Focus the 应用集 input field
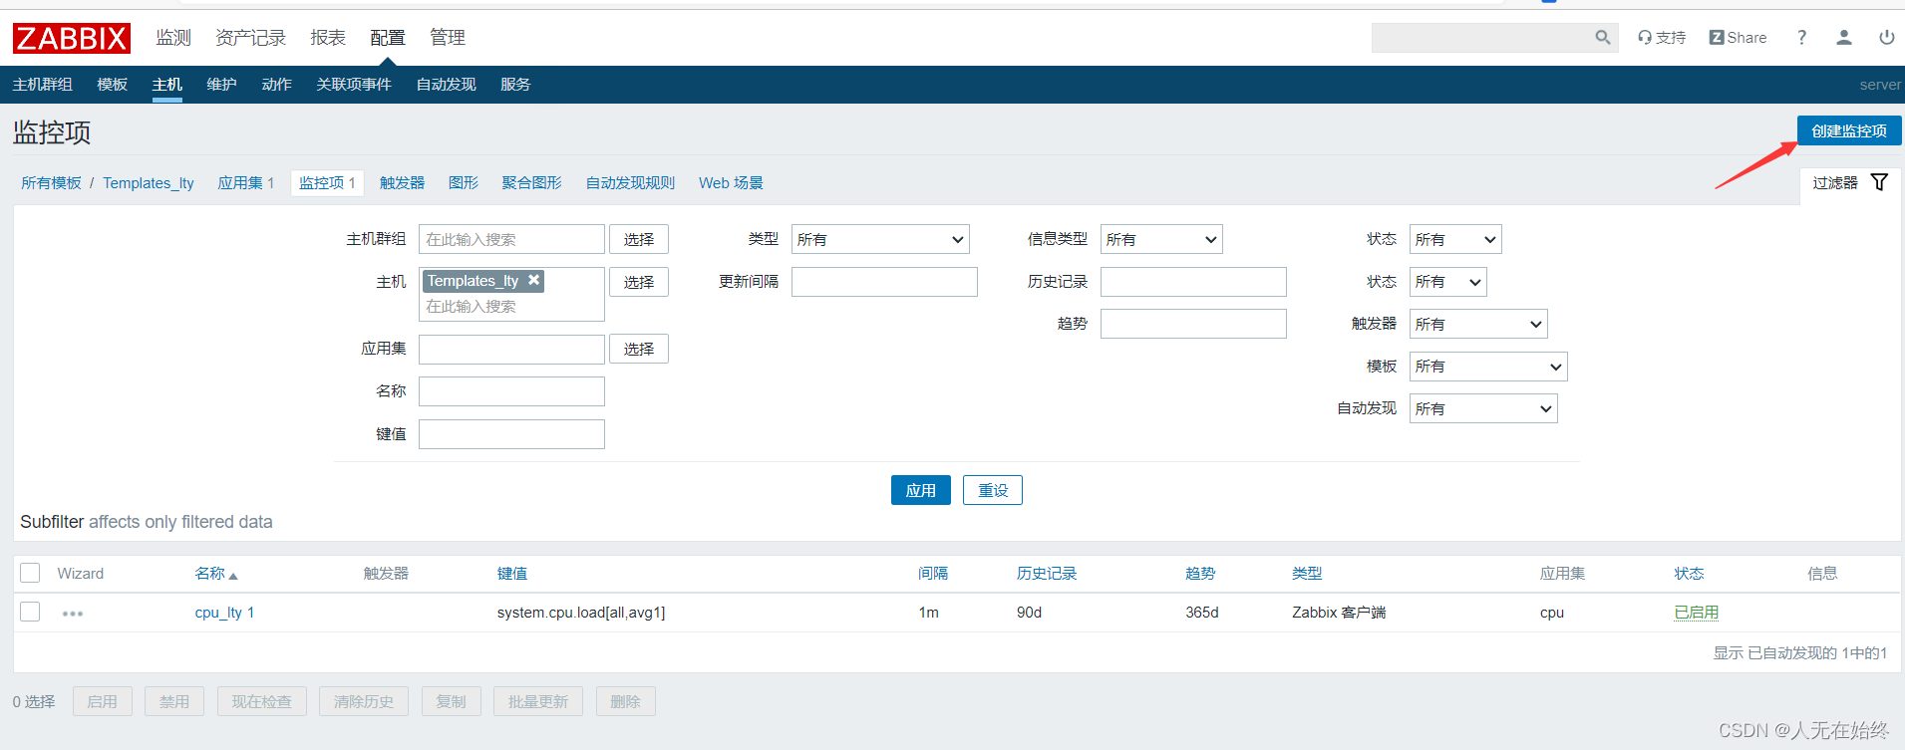This screenshot has width=1905, height=750. (511, 349)
